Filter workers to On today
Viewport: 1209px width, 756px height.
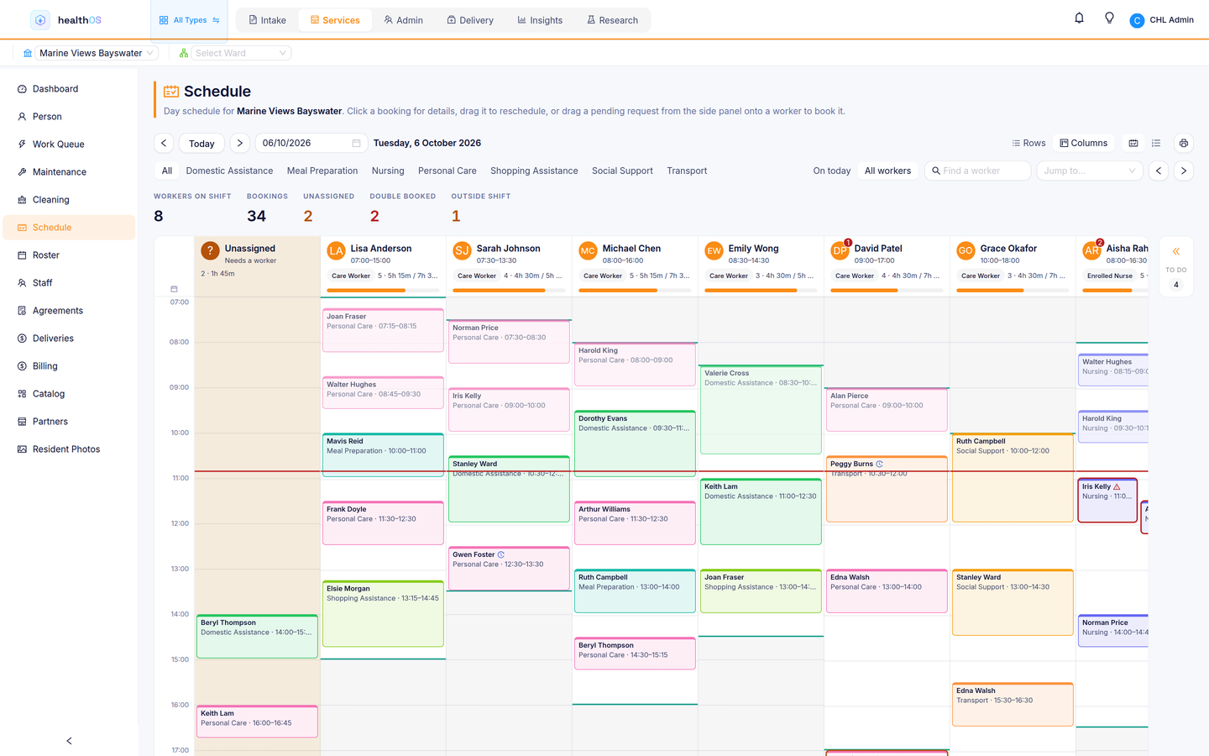[832, 171]
